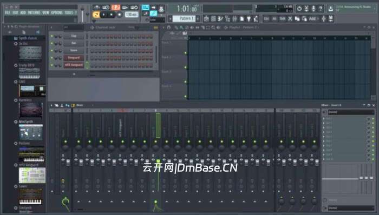Click the undo history circular icon
379x215 pixels.
point(299,9)
